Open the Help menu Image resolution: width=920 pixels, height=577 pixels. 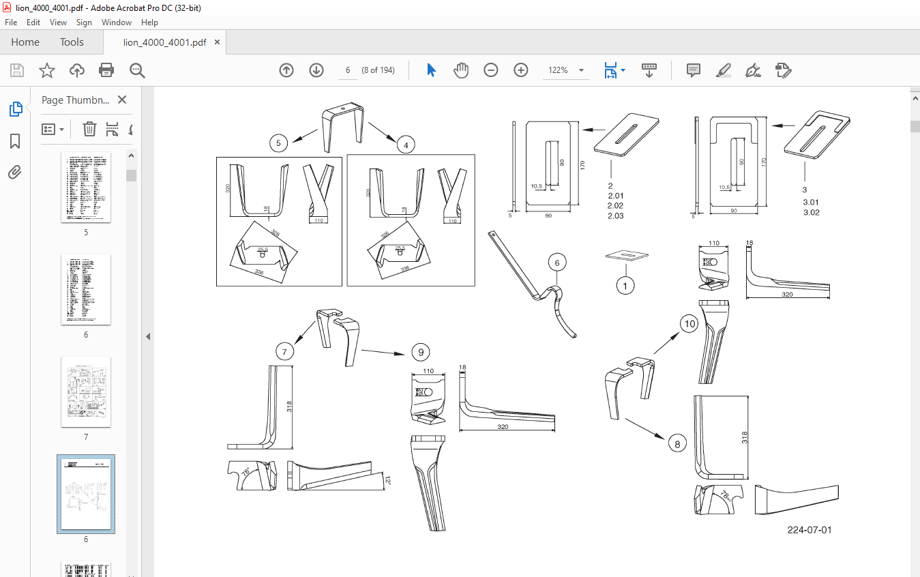(x=149, y=23)
